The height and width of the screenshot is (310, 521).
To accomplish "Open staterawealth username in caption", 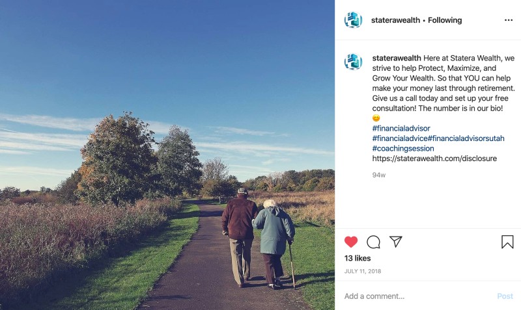I will [x=397, y=58].
